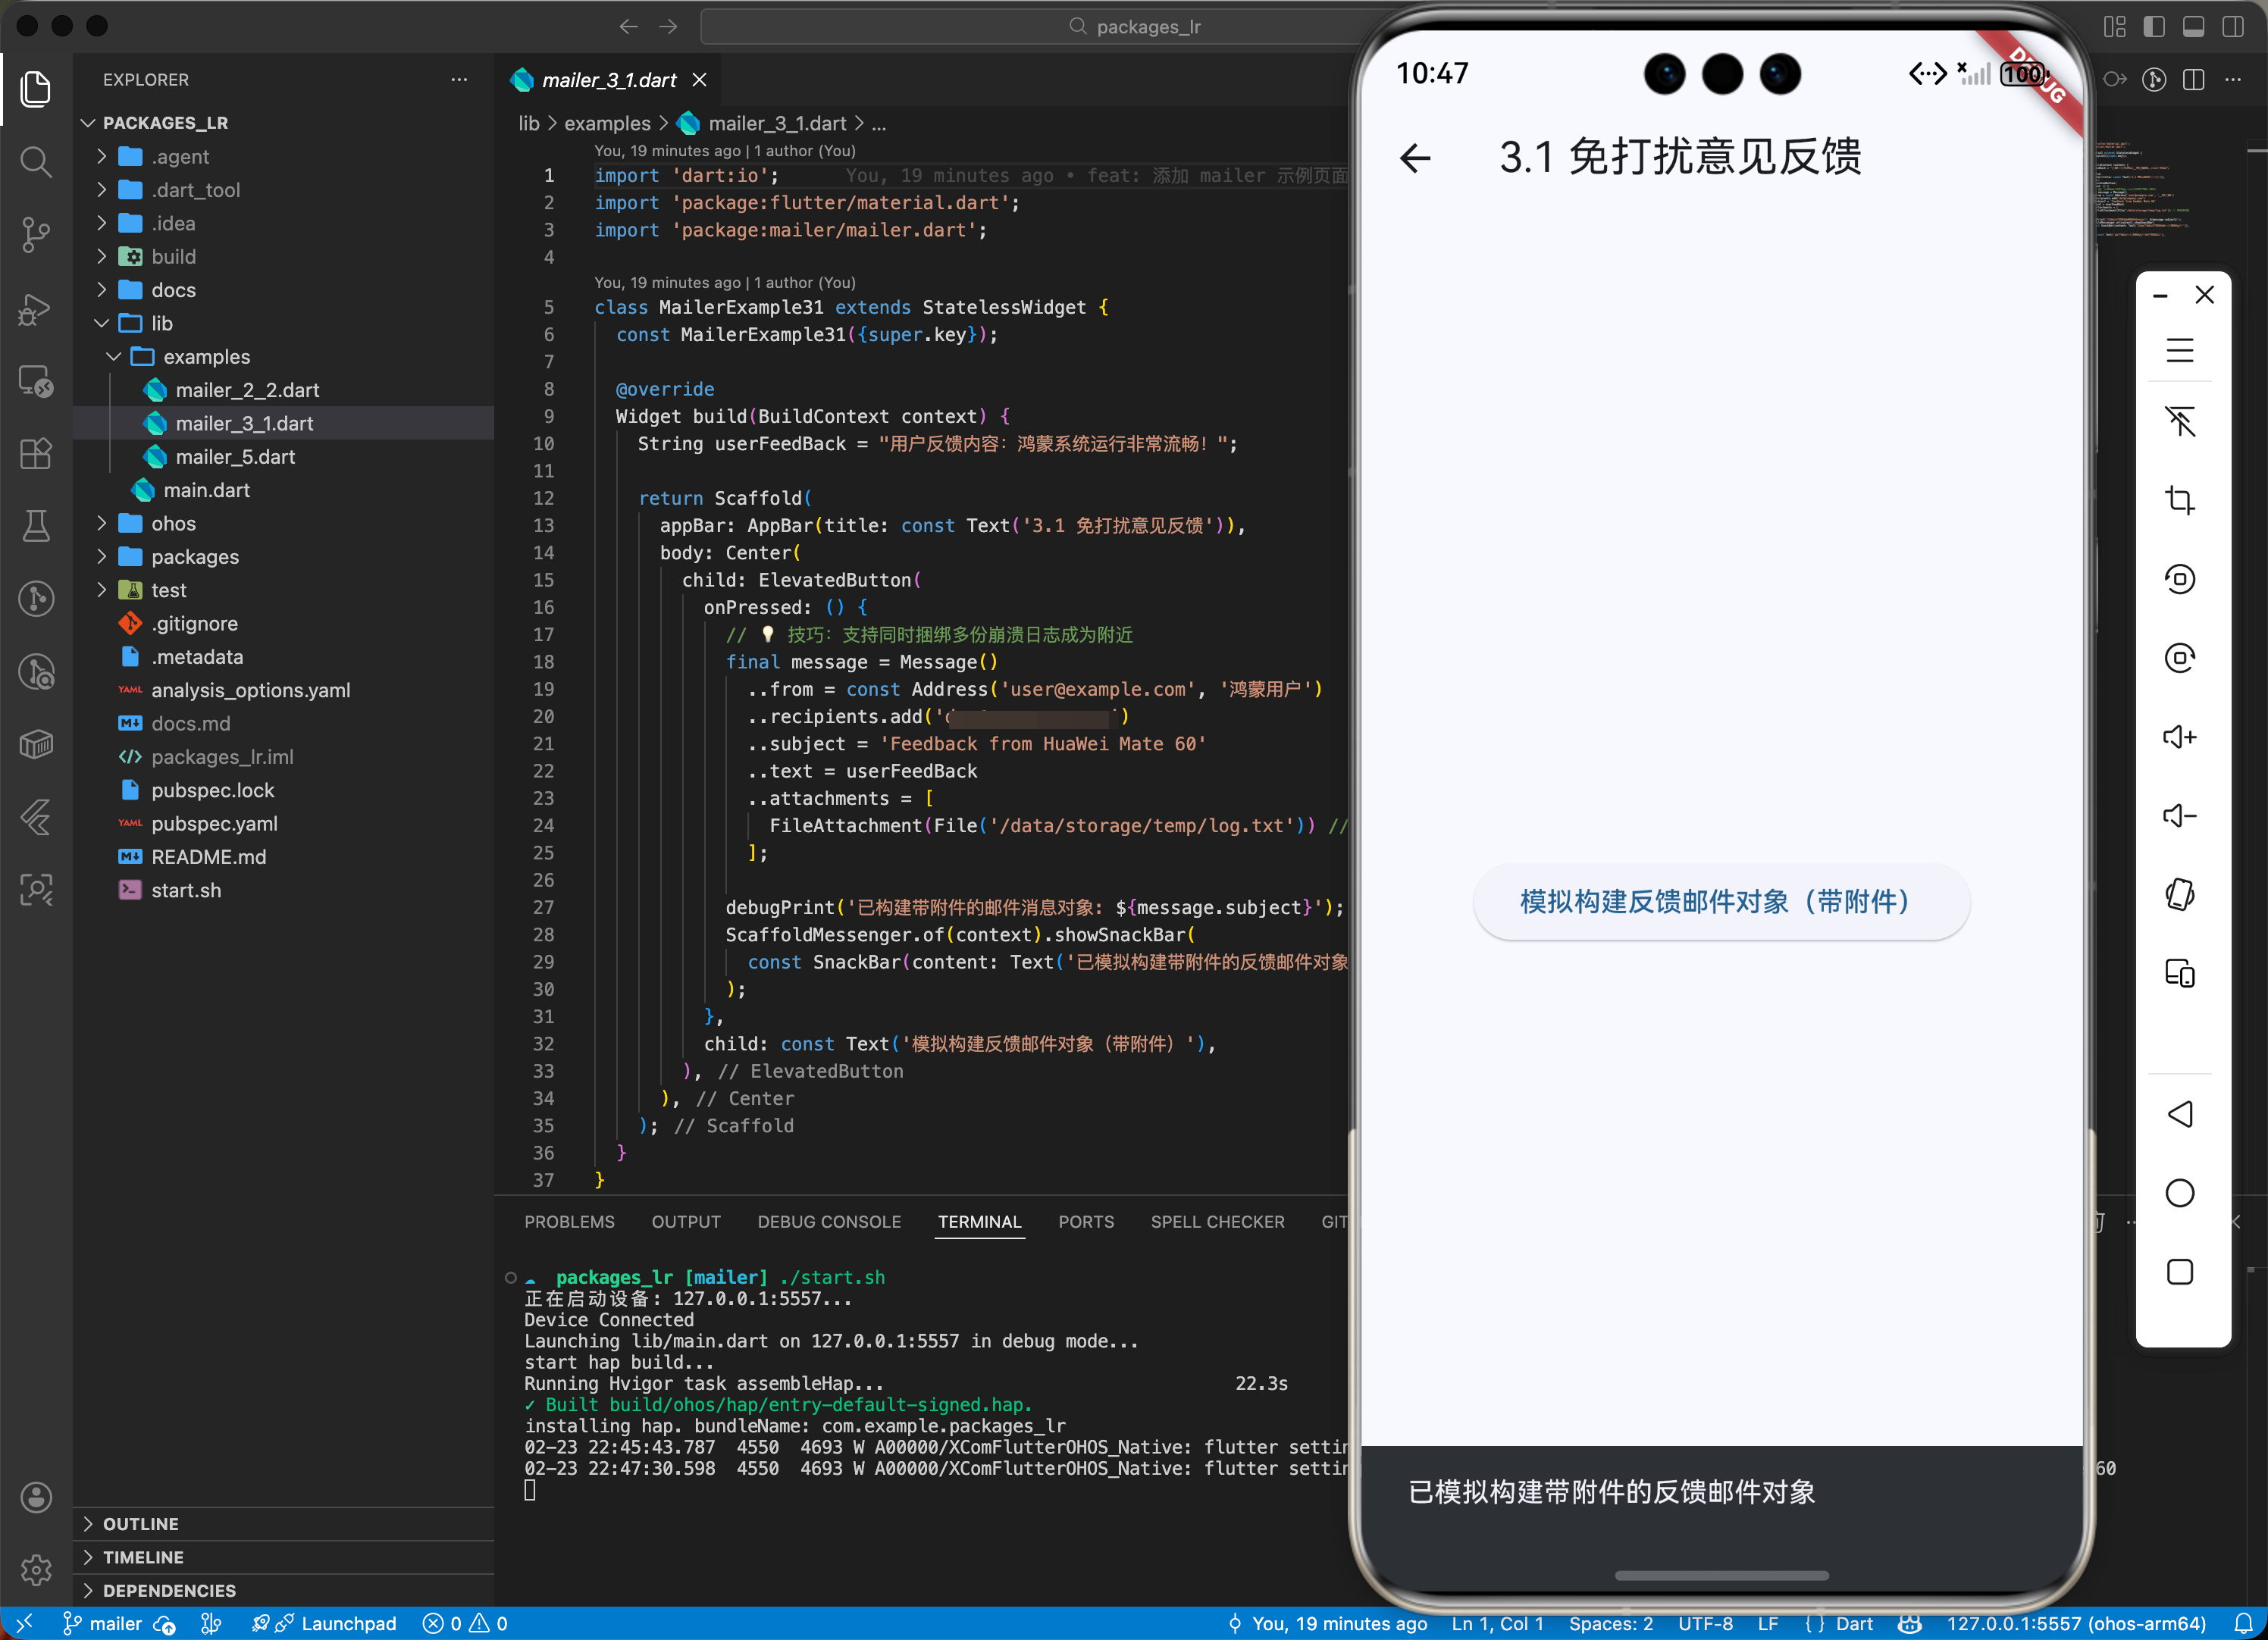This screenshot has height=1640, width=2268.
Task: Open the Extensions view icon
Action: point(36,454)
